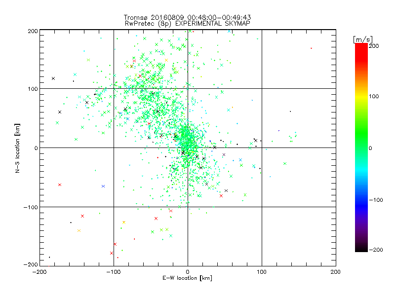This screenshot has width=395, height=296.
Task: Click the subtitle "RwPretec (8p) EXPERIMENTAL SKYMAP"
Action: coord(188,24)
